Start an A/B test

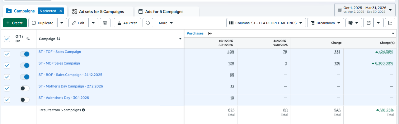127,23
